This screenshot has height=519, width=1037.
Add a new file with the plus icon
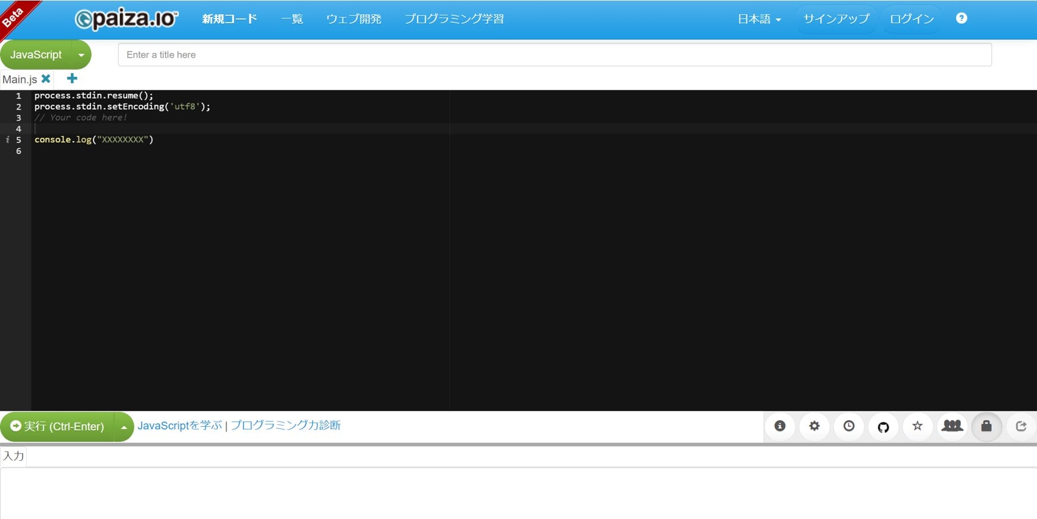coord(72,79)
